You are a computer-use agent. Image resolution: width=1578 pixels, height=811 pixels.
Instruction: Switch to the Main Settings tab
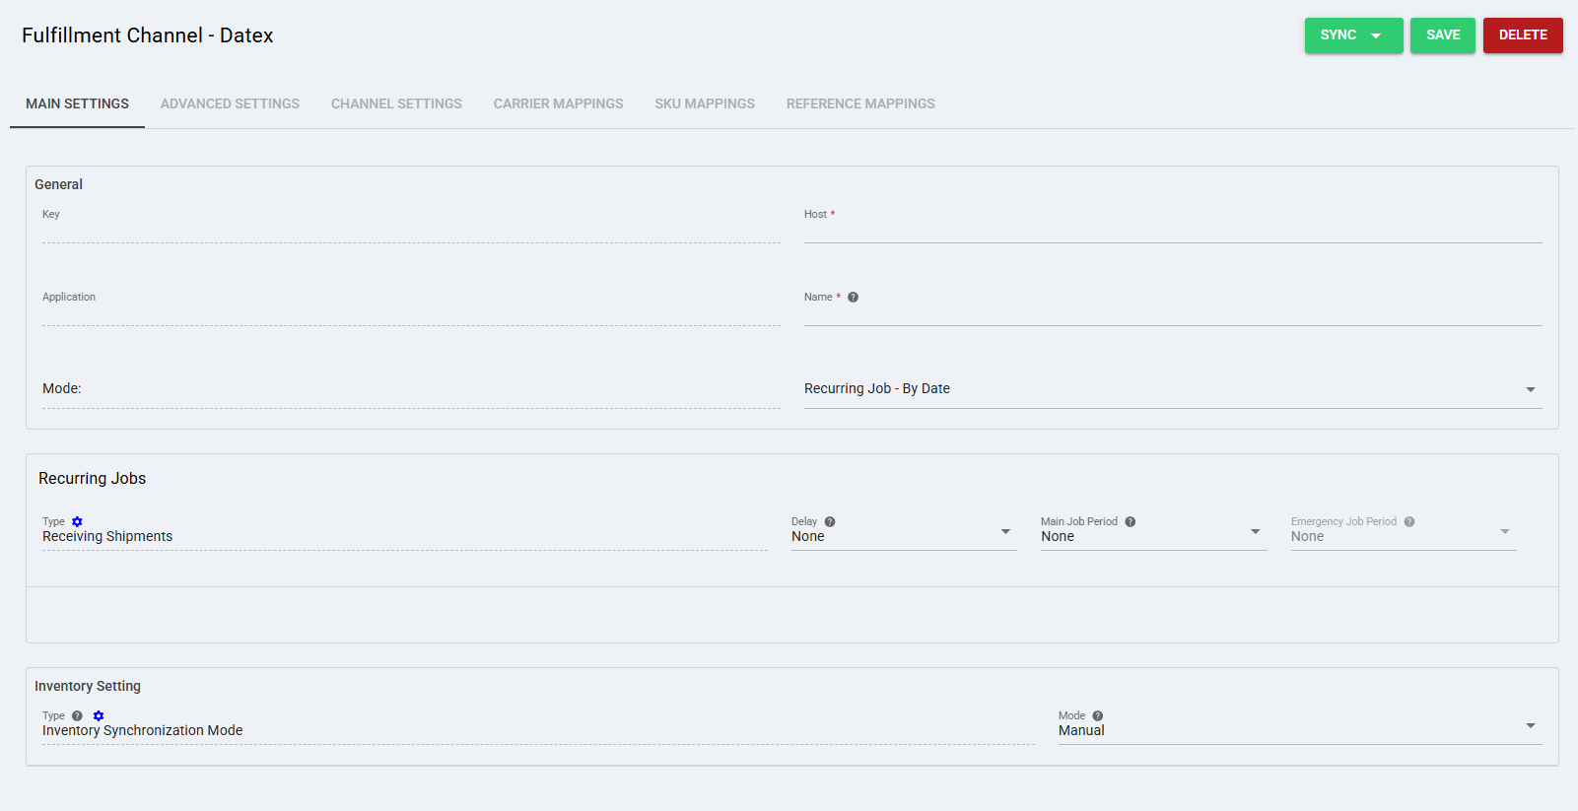pos(77,103)
